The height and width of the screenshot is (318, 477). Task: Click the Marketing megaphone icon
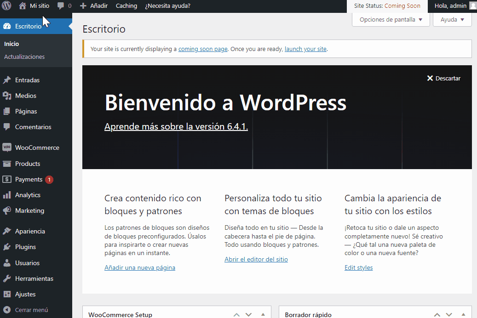pos(7,210)
